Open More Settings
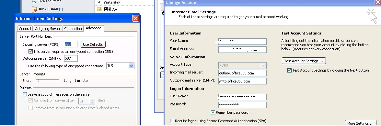 [361, 123]
